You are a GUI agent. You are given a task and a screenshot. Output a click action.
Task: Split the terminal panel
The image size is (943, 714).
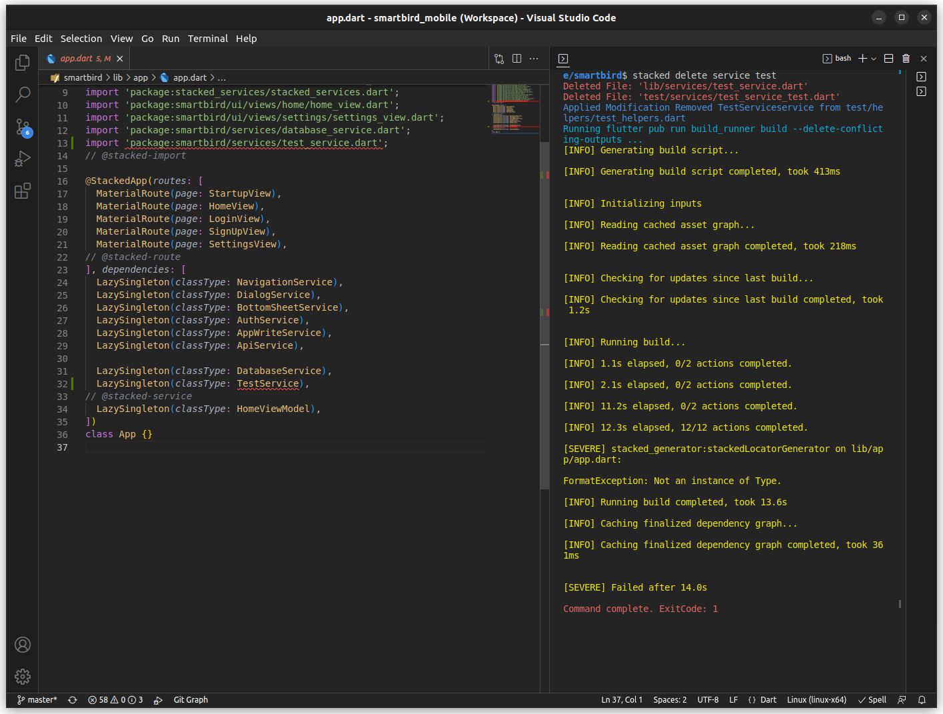[888, 58]
